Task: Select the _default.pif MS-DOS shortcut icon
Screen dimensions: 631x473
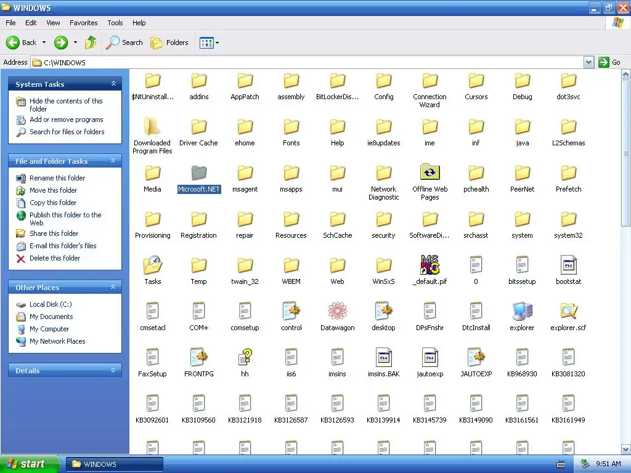Action: [x=429, y=265]
